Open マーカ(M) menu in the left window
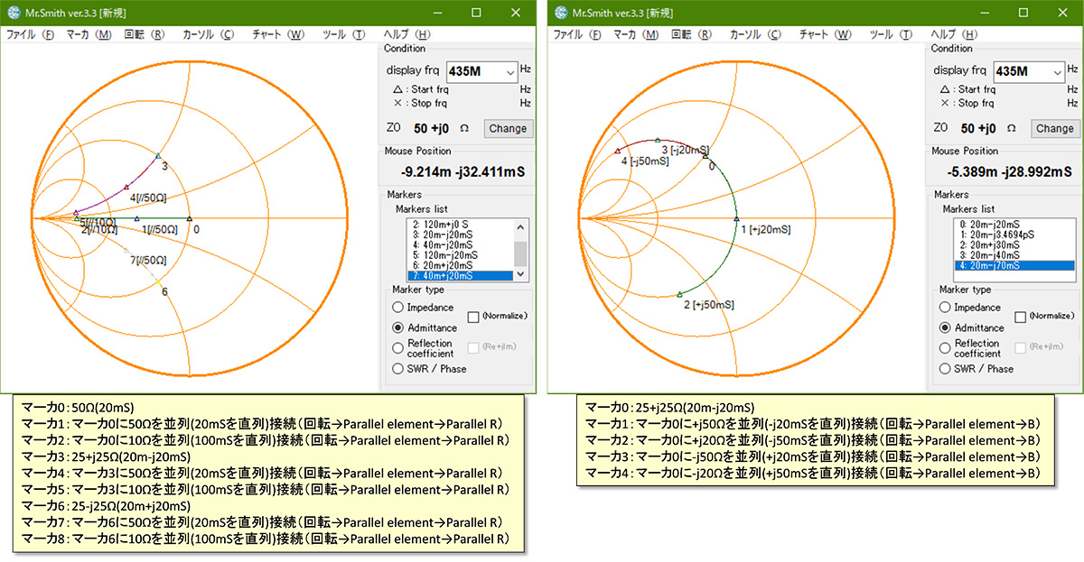 click(x=89, y=34)
